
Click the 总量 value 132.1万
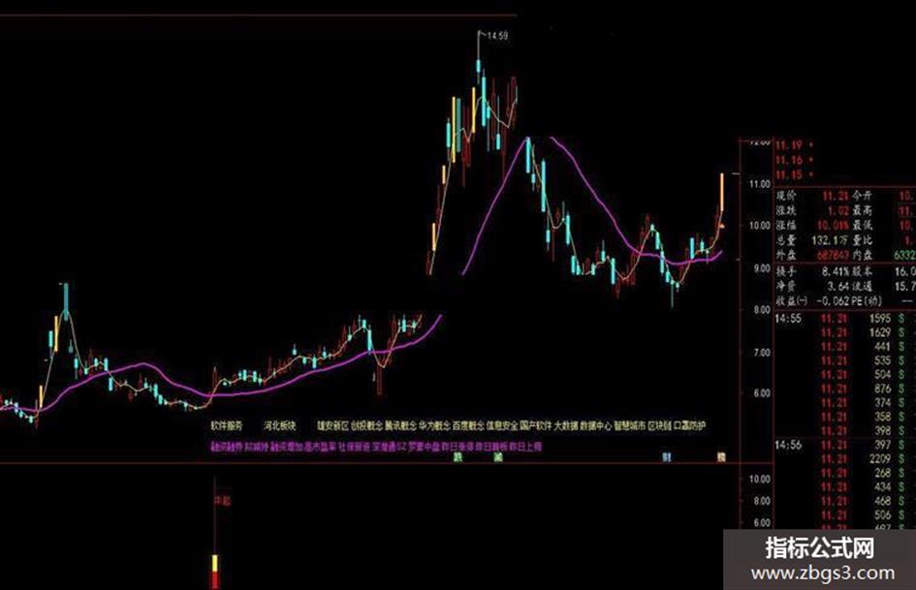coord(830,240)
